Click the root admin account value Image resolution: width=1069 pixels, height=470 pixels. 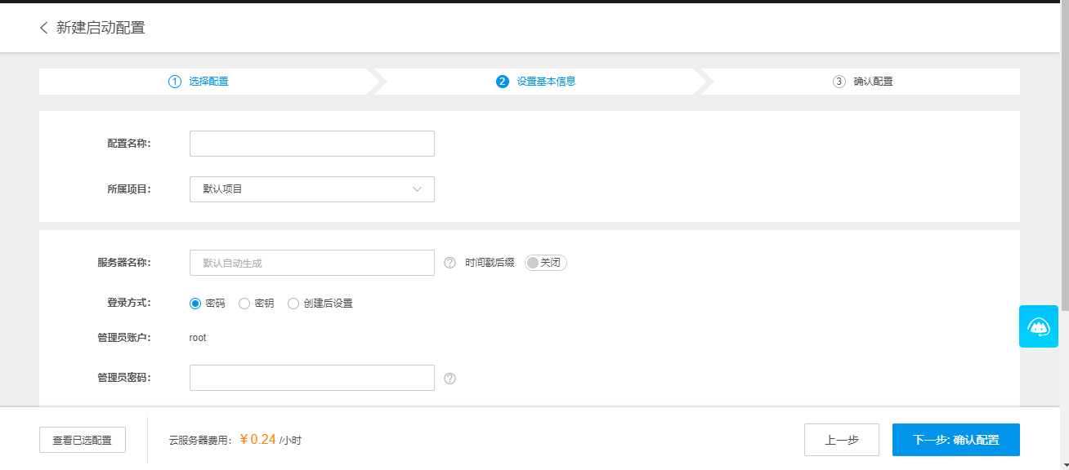coord(198,338)
